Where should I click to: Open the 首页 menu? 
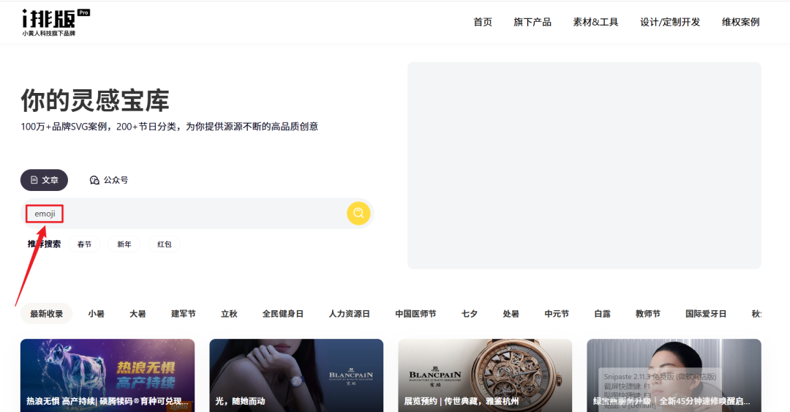tap(483, 22)
